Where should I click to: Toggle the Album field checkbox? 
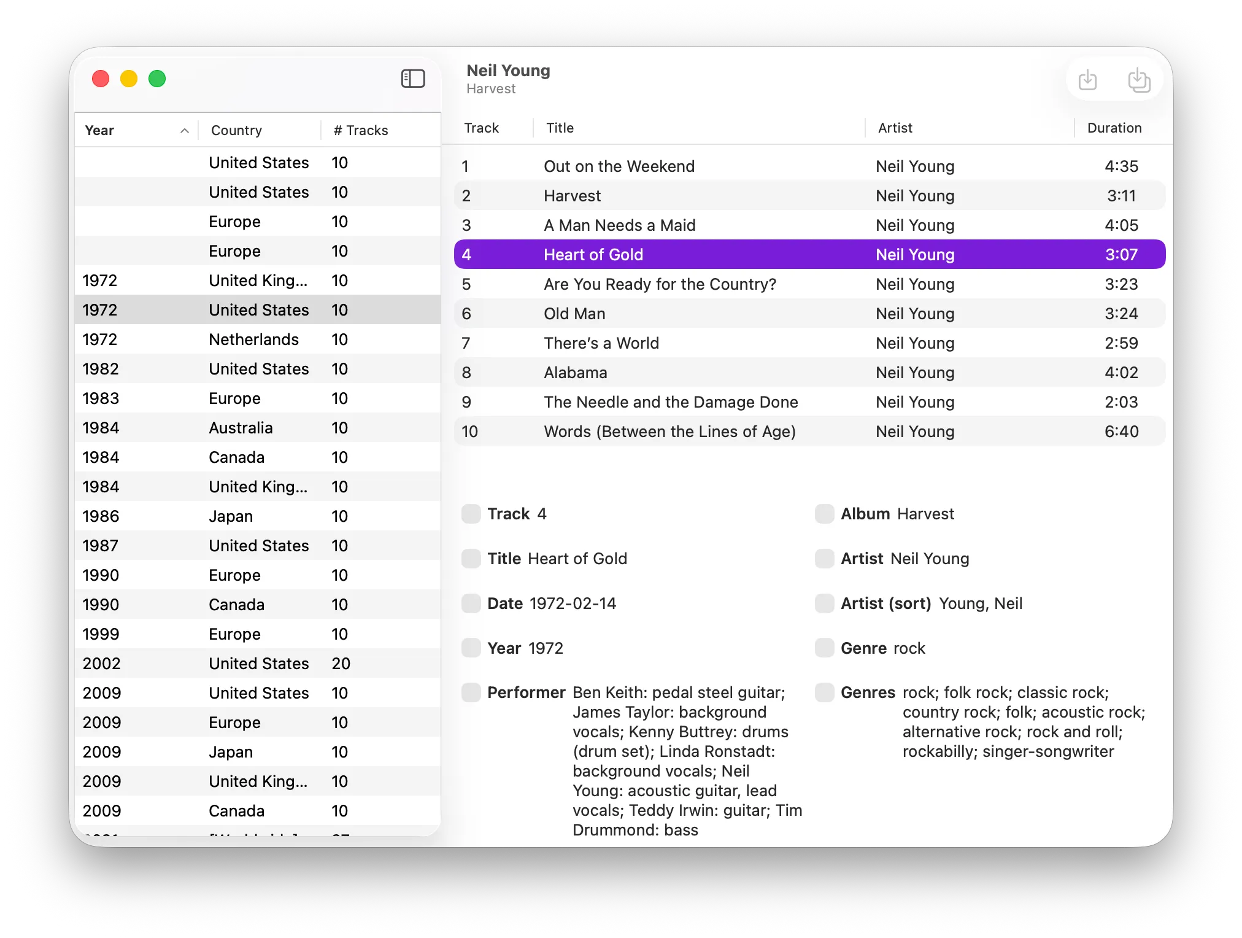(825, 513)
